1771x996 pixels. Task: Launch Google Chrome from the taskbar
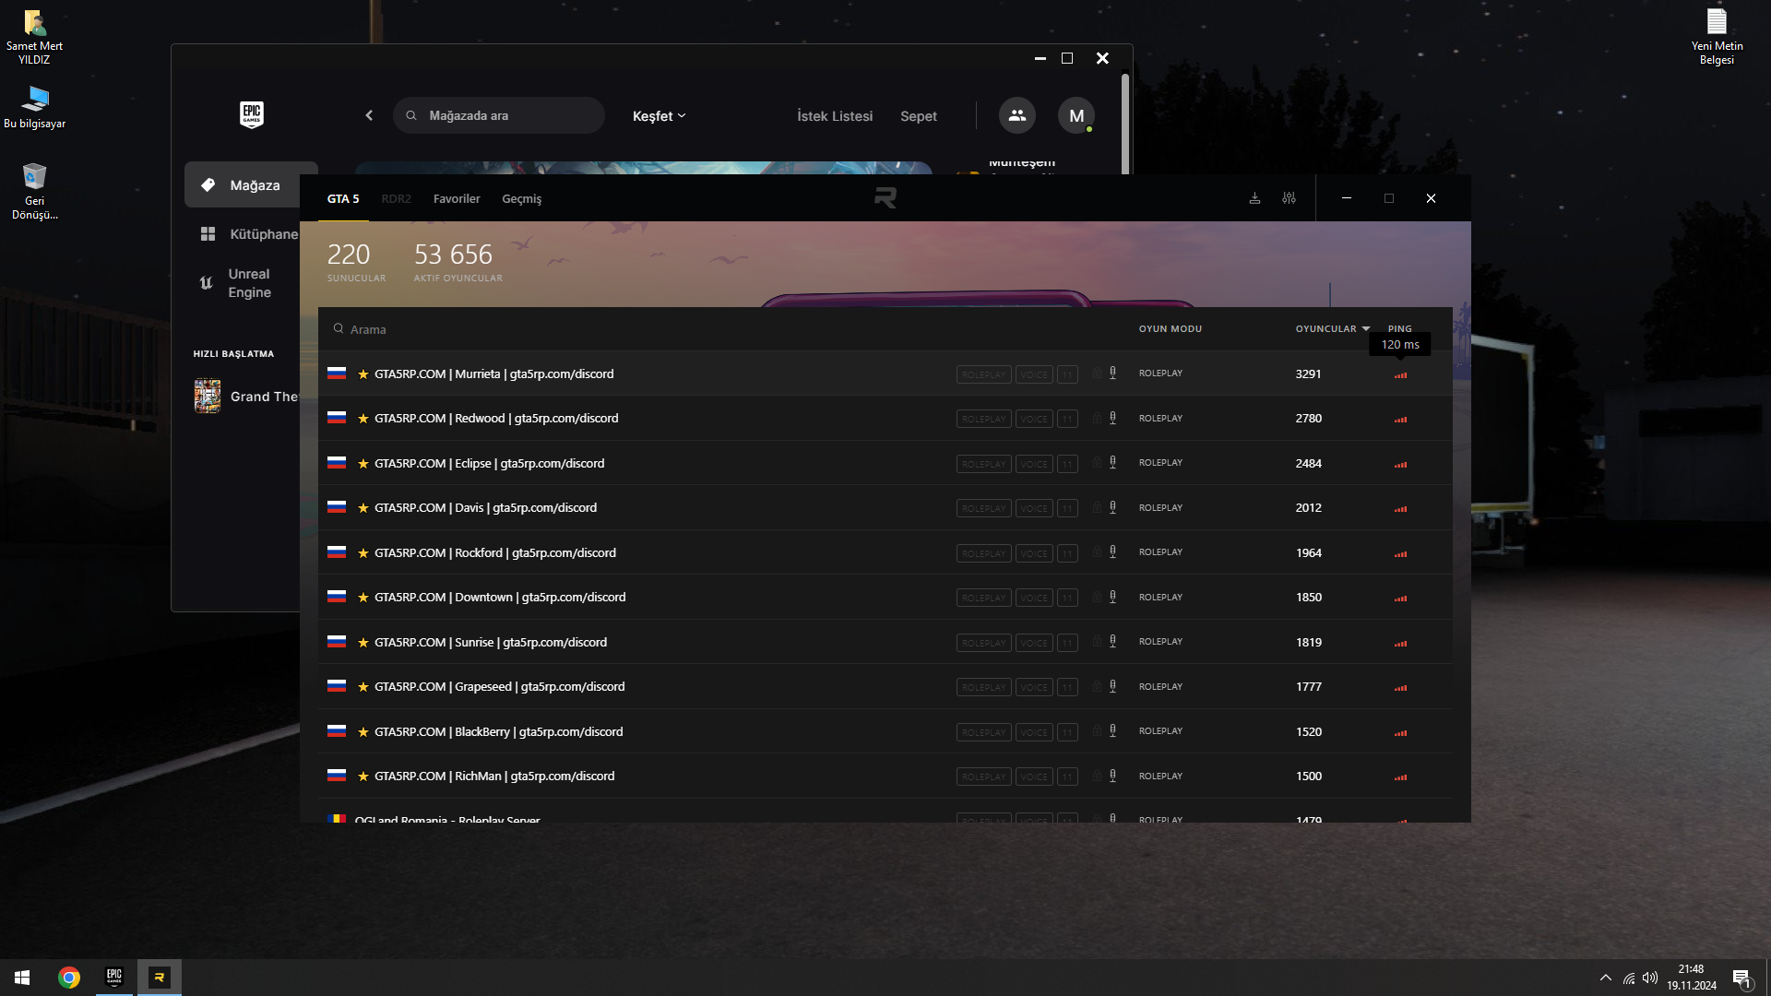click(69, 978)
